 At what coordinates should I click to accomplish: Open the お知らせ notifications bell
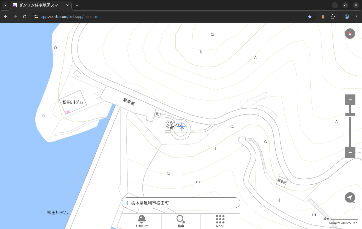click(142, 221)
